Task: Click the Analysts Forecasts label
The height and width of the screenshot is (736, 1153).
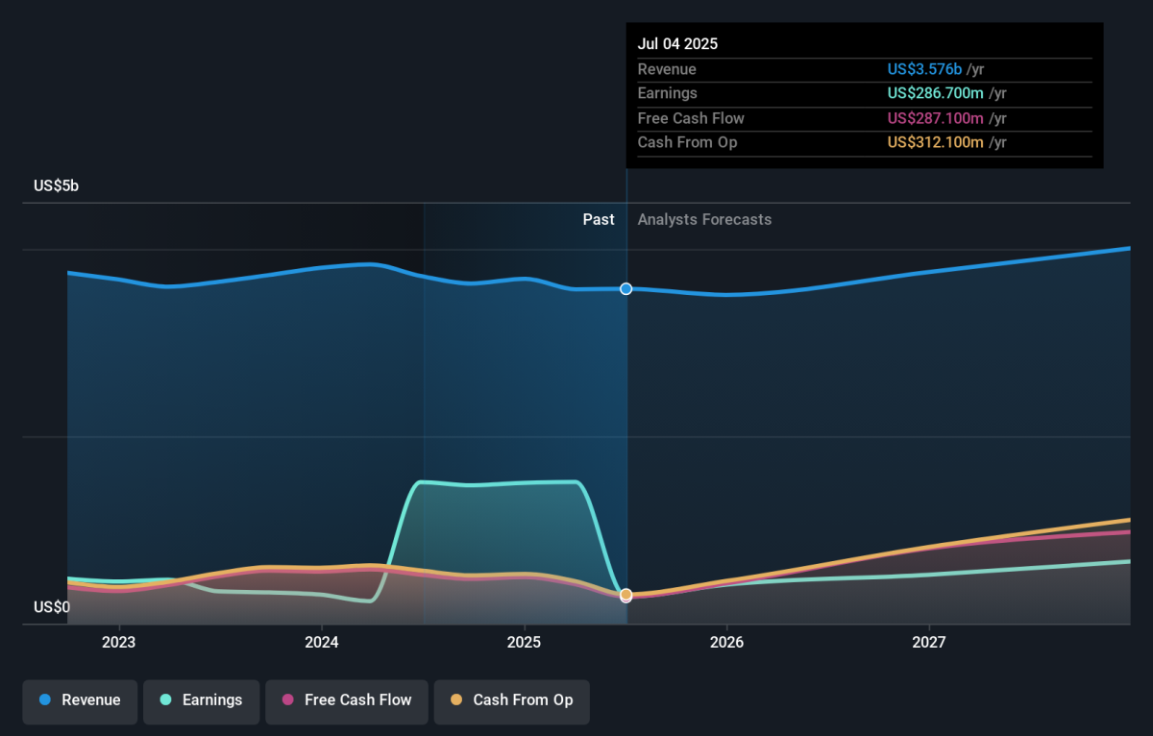Action: pos(704,220)
